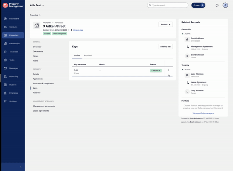Viewport: 233px width, 171px height.
Task: Switch to the Active keys tab
Action: pyautogui.click(x=77, y=56)
